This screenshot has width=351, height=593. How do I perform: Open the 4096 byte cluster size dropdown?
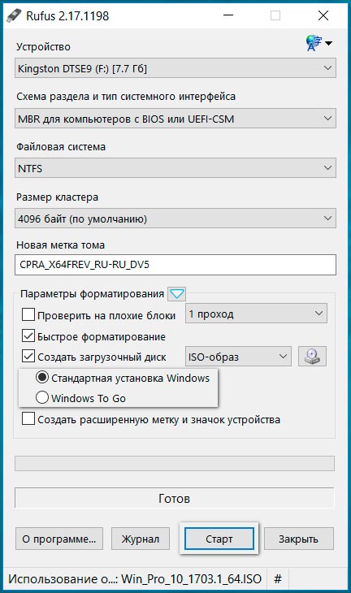pyautogui.click(x=175, y=219)
